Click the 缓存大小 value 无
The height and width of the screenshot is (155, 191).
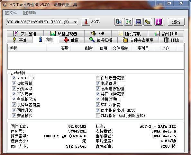click(84, 141)
